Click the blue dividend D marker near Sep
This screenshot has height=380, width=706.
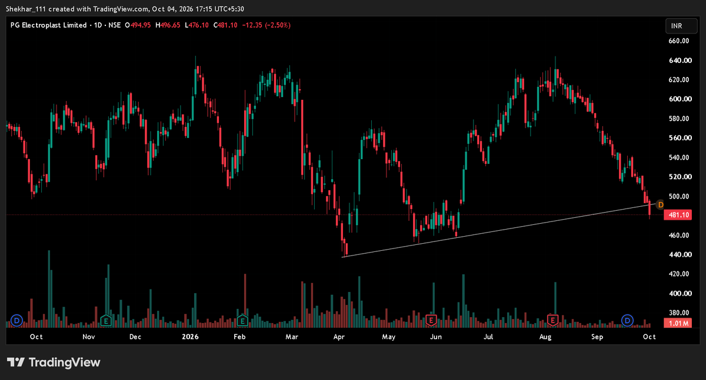click(x=628, y=321)
